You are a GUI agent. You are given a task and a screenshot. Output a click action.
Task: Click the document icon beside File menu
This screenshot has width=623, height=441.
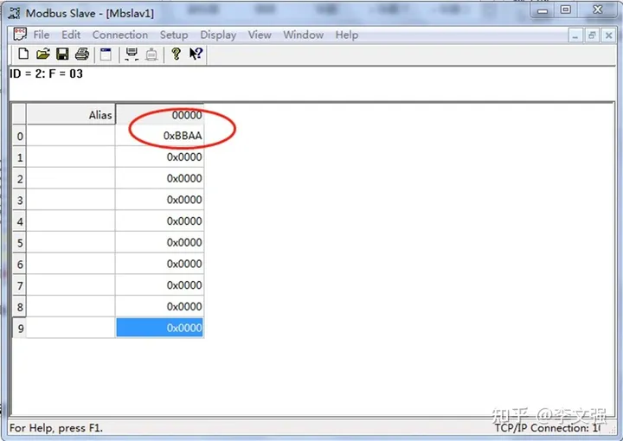(20, 35)
